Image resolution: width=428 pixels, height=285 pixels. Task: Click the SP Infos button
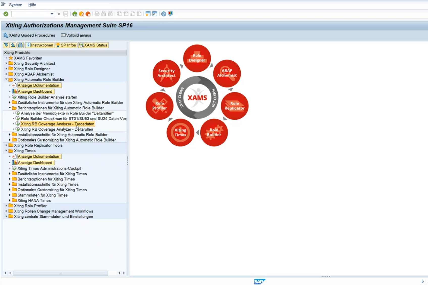point(66,45)
